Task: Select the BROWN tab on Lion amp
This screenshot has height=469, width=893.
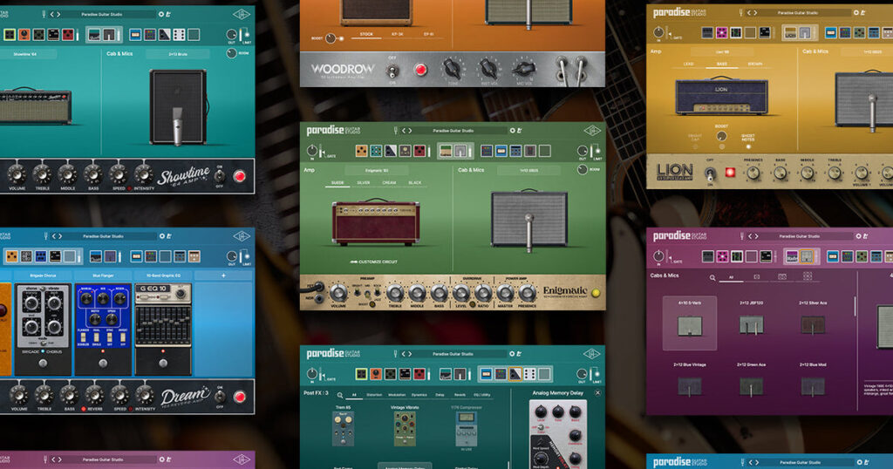Action: (x=755, y=64)
